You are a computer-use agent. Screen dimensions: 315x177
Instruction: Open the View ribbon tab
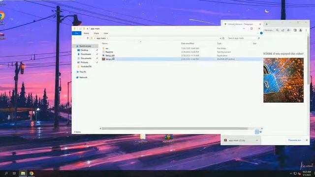point(106,33)
